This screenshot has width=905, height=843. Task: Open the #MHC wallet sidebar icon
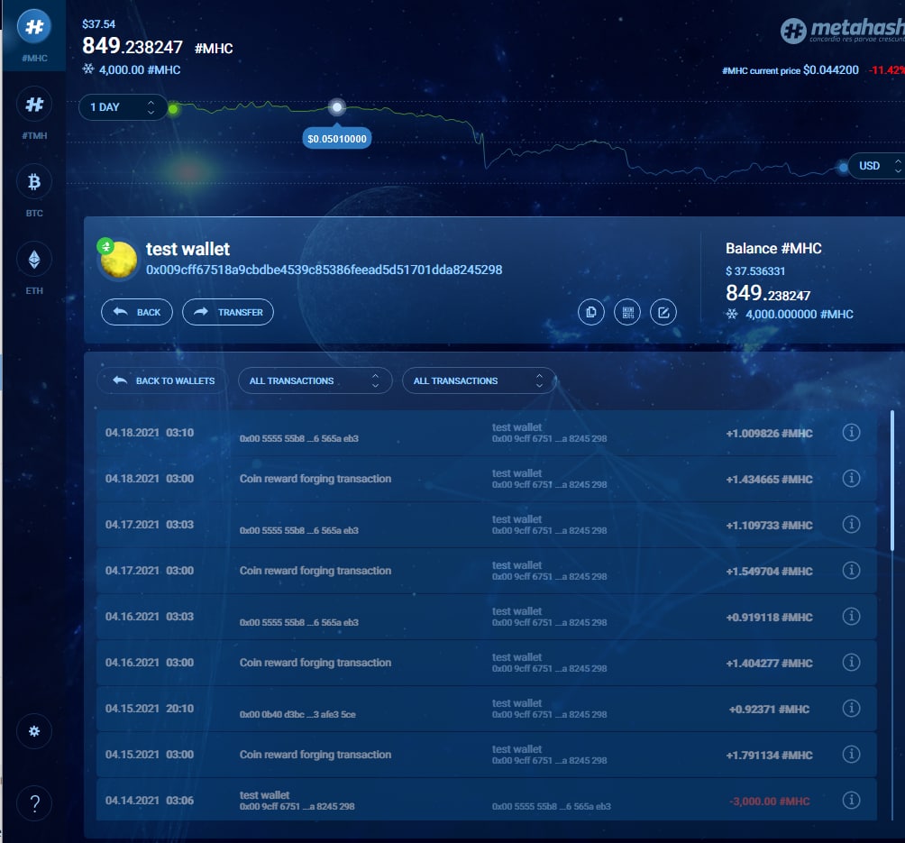pos(34,26)
